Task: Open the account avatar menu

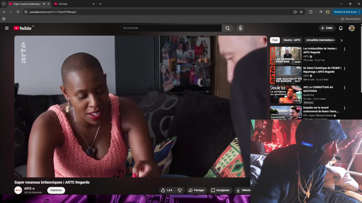Action: click(x=352, y=28)
